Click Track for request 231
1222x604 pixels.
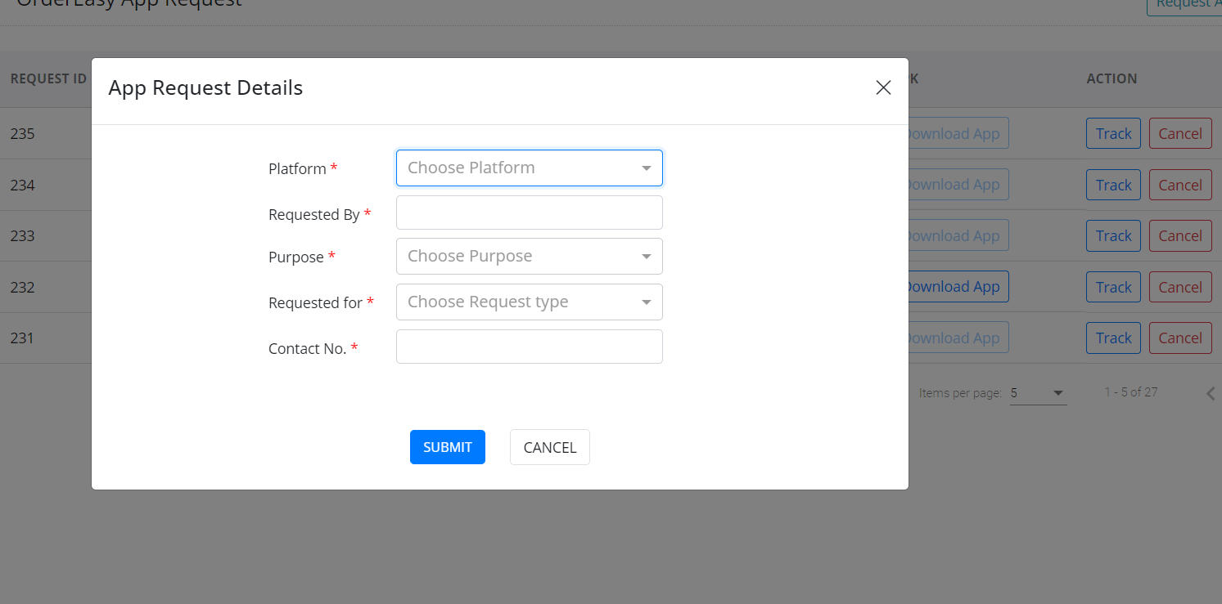pos(1113,338)
